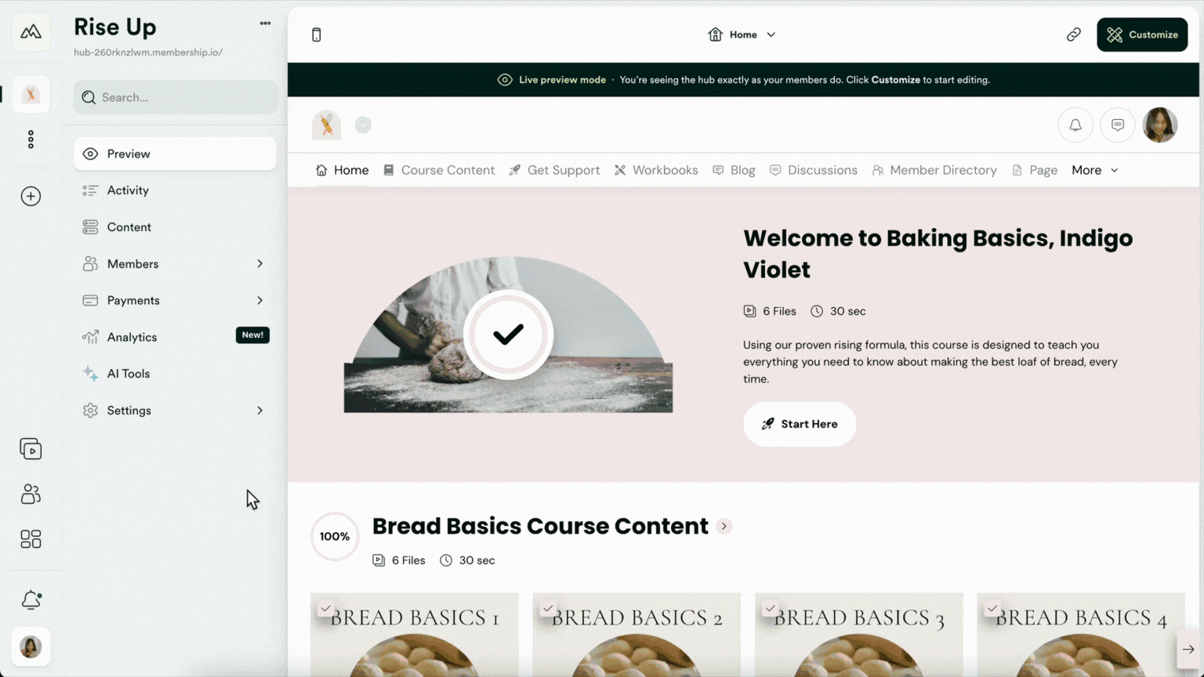Image resolution: width=1204 pixels, height=677 pixels.
Task: Copy hub link with chain icon
Action: pyautogui.click(x=1073, y=34)
